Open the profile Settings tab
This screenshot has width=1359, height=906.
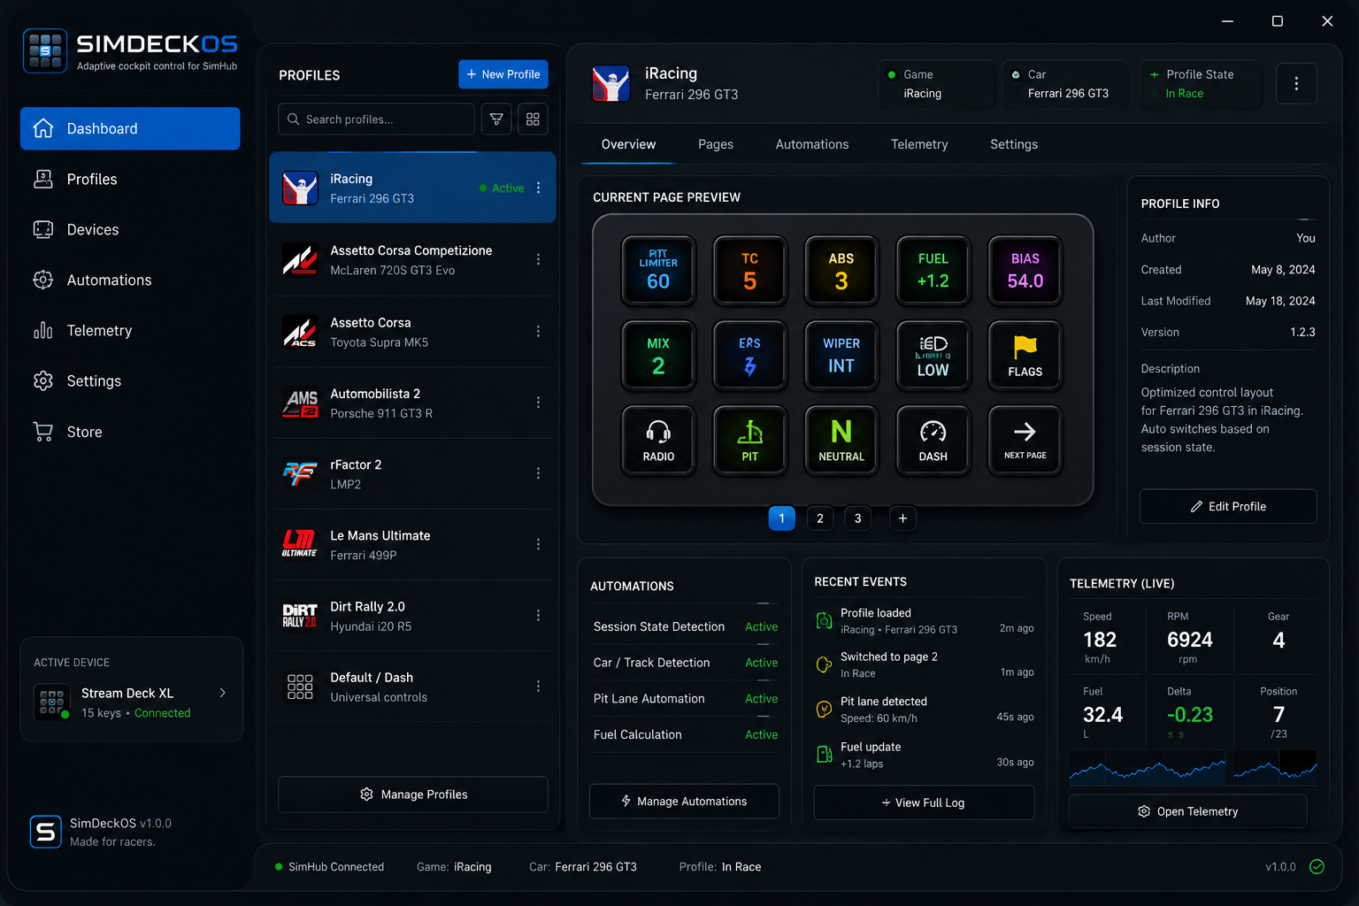click(1014, 144)
